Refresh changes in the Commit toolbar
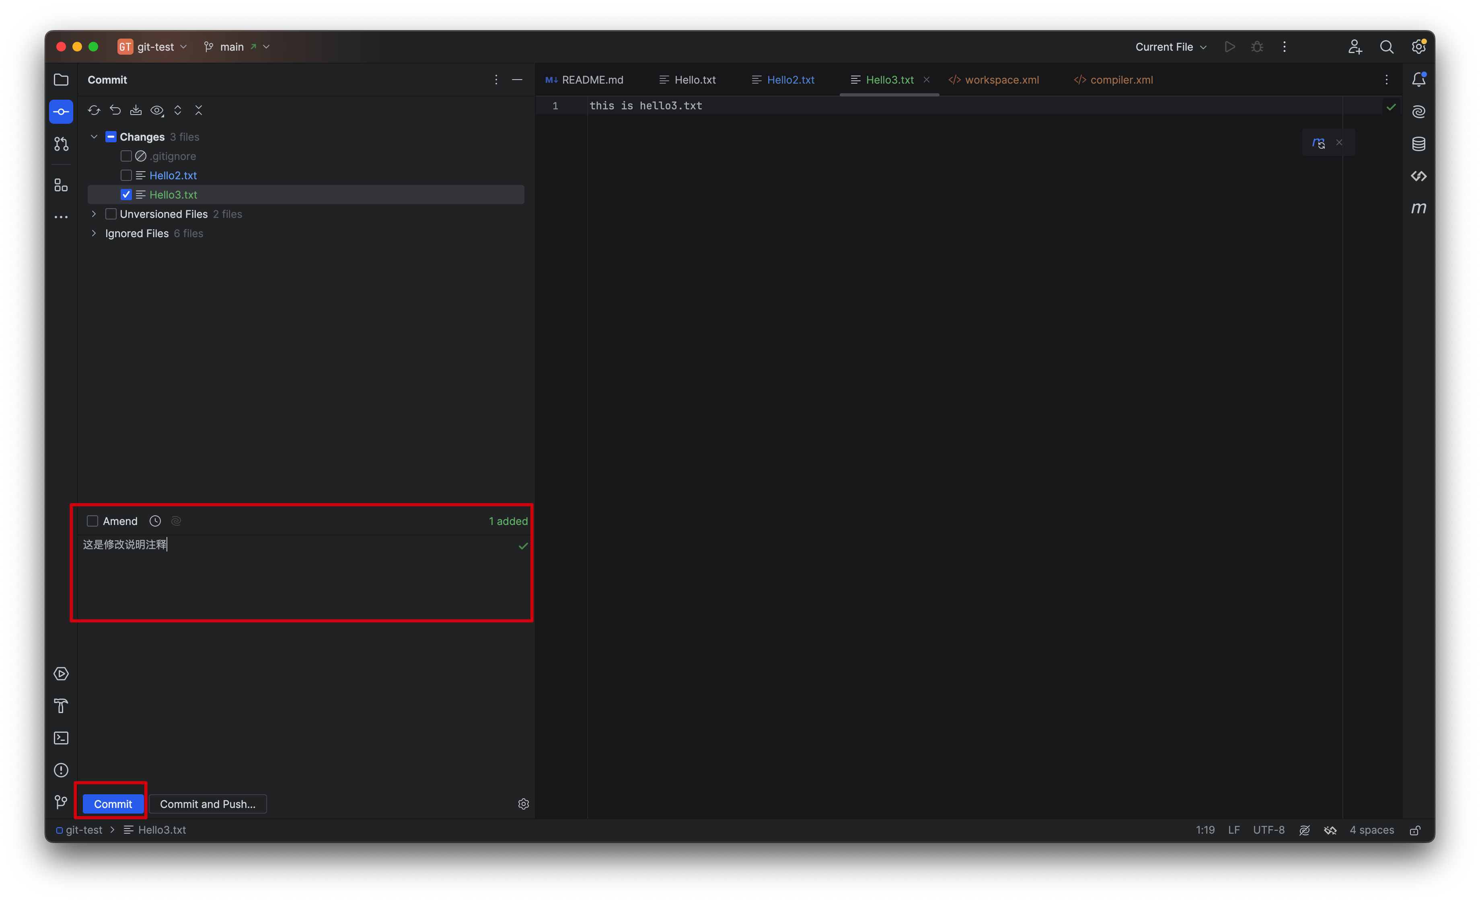The height and width of the screenshot is (902, 1480). [94, 110]
